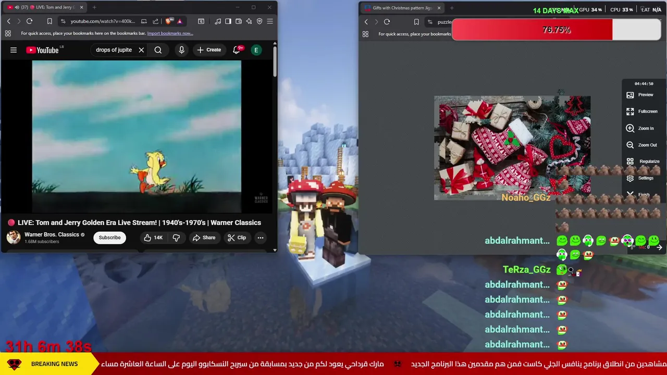
Task: Zoom In on the puzzle
Action: tap(640, 128)
